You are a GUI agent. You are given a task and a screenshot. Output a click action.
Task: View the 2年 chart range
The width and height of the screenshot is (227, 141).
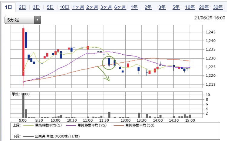(x=148, y=7)
